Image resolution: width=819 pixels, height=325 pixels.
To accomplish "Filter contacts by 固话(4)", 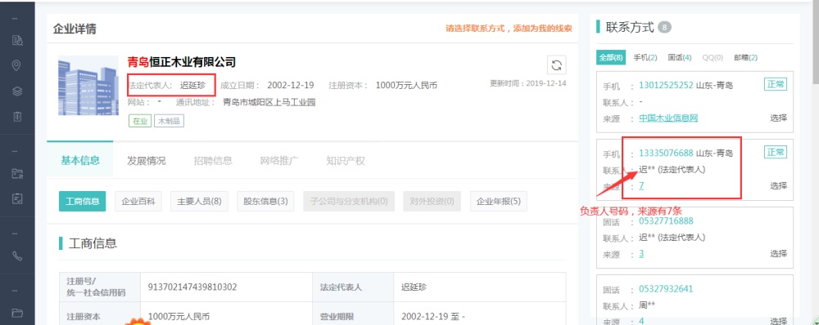I will point(680,58).
